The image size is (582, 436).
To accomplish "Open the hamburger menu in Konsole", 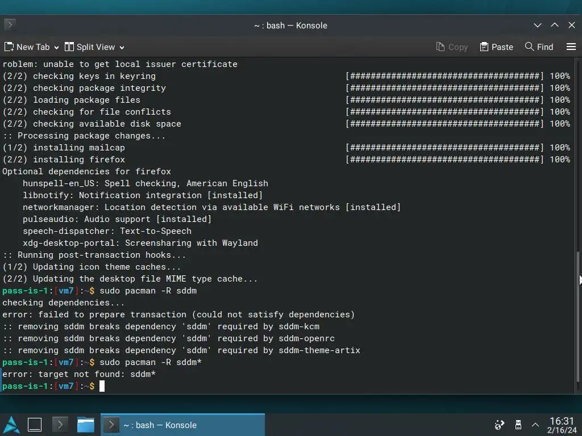I will point(571,47).
